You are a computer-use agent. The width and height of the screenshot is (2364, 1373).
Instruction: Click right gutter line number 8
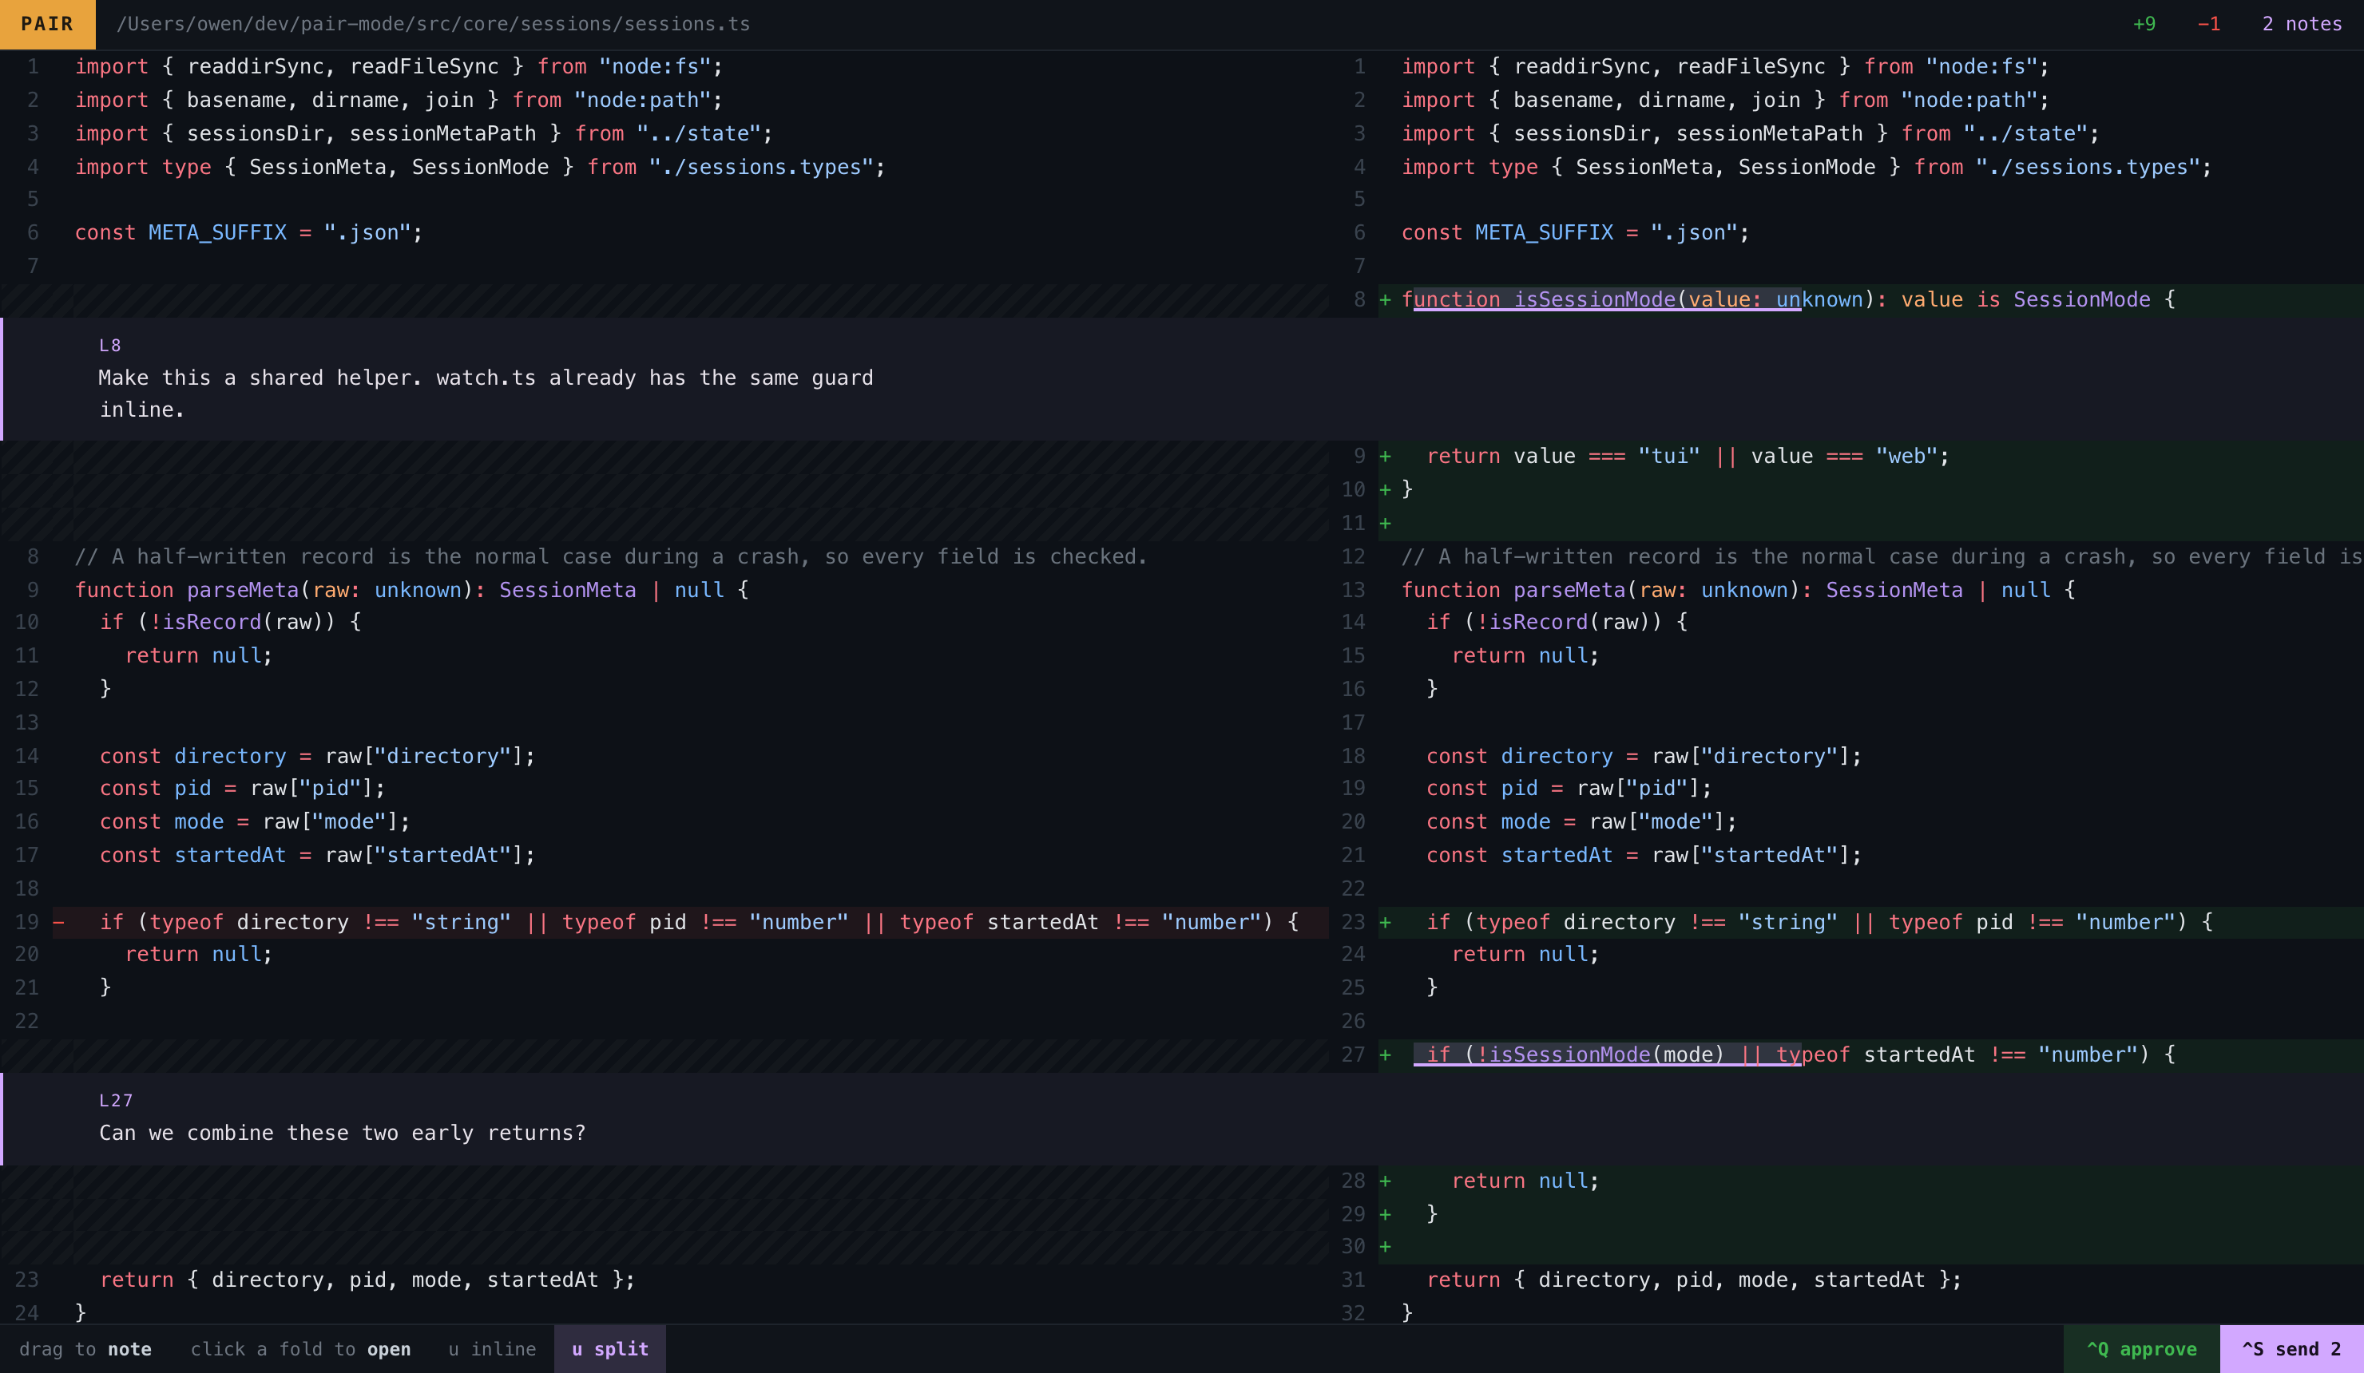1359,300
